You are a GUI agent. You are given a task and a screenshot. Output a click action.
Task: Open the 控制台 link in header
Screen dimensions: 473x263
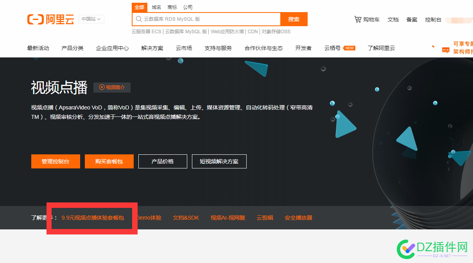pos(433,20)
